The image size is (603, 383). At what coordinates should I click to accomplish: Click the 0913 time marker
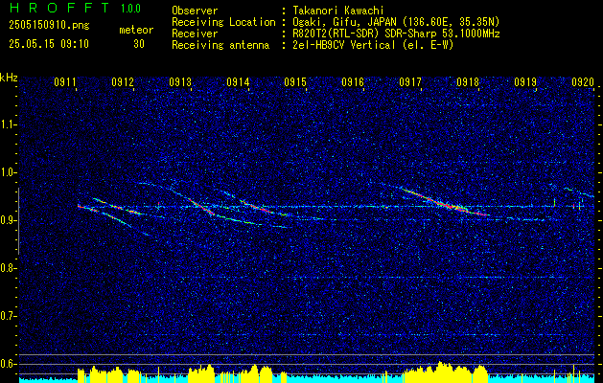click(180, 81)
